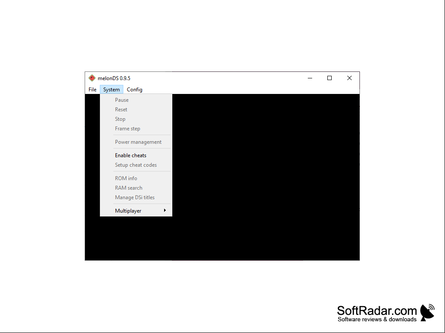Click the melonDS 0.9.5 title text

[114, 78]
